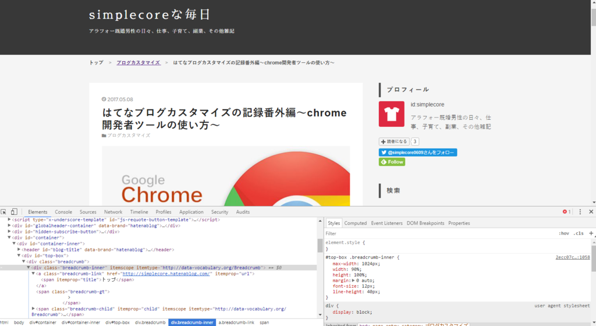Collapse the breadcrumb-link anchor node
Image resolution: width=596 pixels, height=326 pixels.
pos(33,274)
